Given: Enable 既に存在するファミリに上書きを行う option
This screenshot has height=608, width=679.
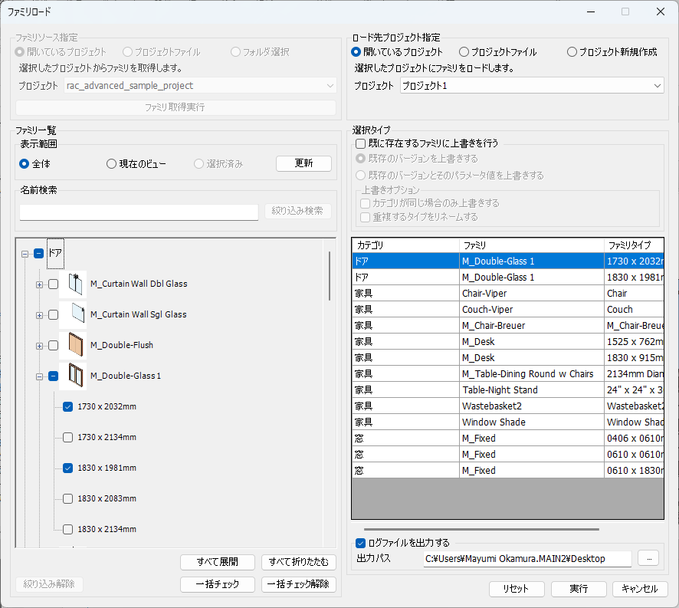Looking at the screenshot, I should tap(360, 143).
